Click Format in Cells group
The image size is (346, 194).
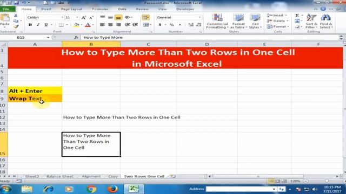tap(278, 26)
